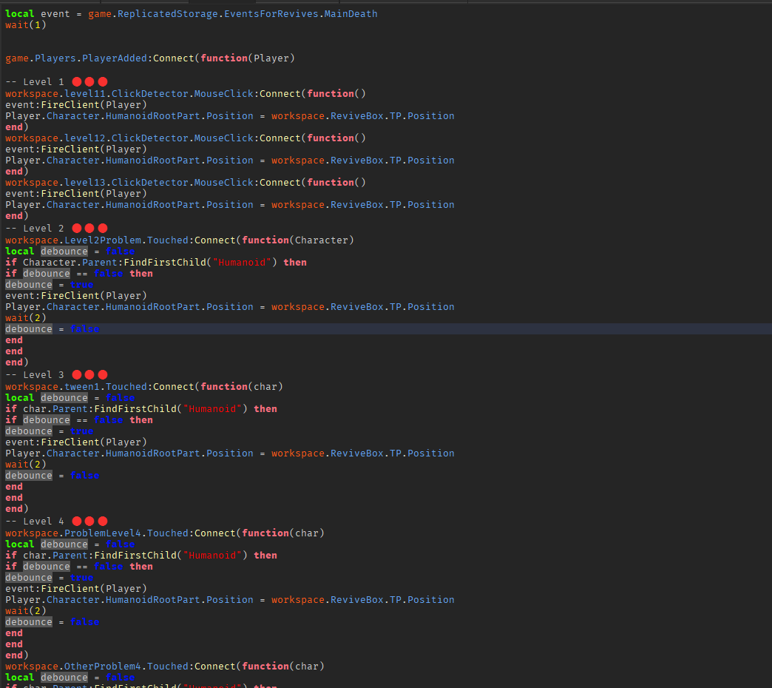The height and width of the screenshot is (688, 772).
Task: Click MainDeath at end of first line
Action: [x=350, y=13]
